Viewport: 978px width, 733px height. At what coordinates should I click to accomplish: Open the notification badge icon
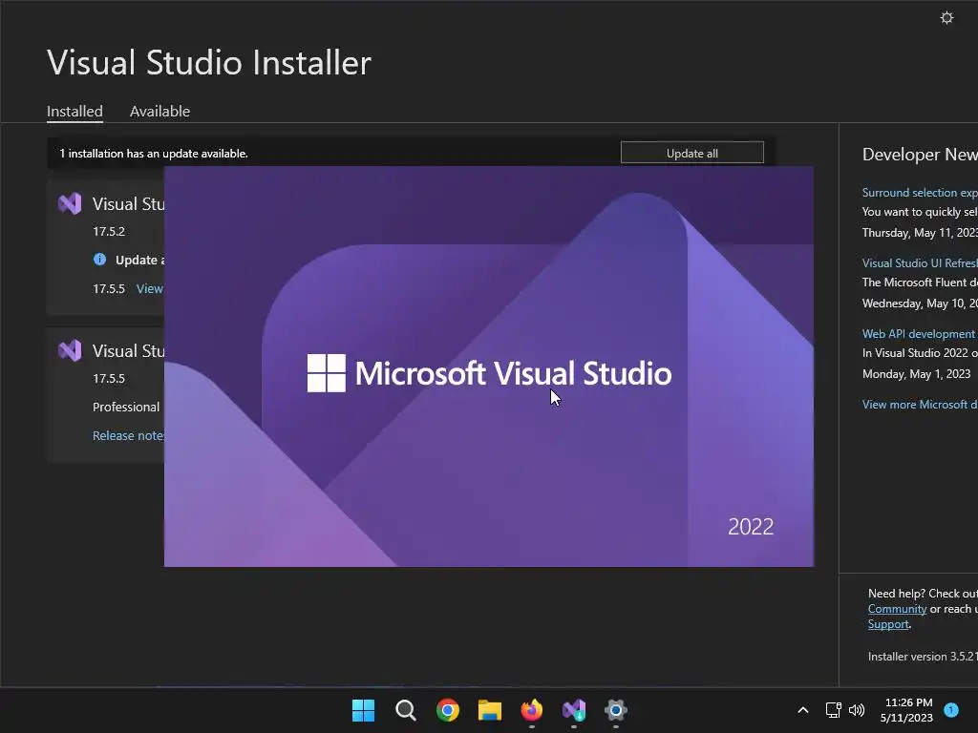(951, 709)
